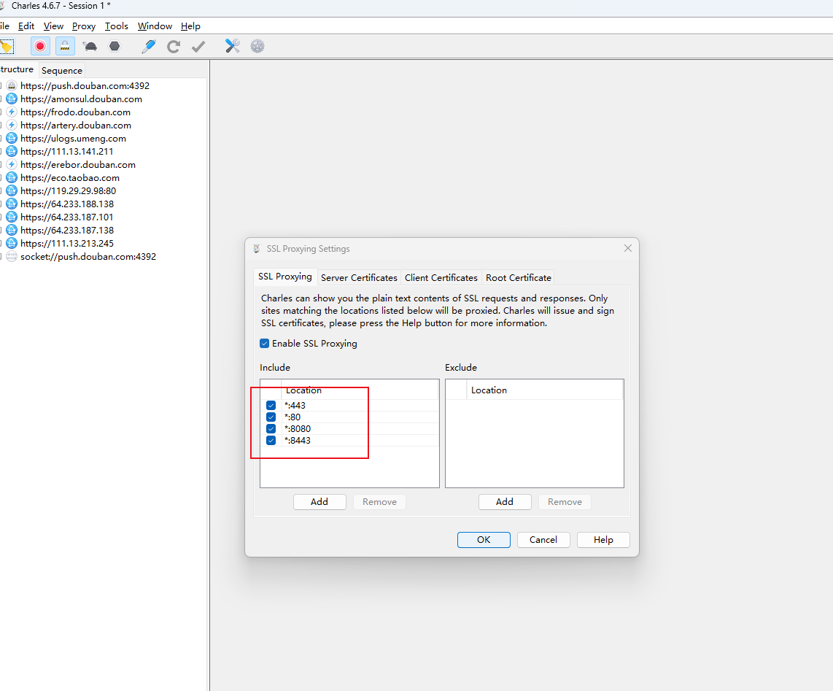Toggle the turtle Throttling icon
833x691 pixels.
[90, 46]
